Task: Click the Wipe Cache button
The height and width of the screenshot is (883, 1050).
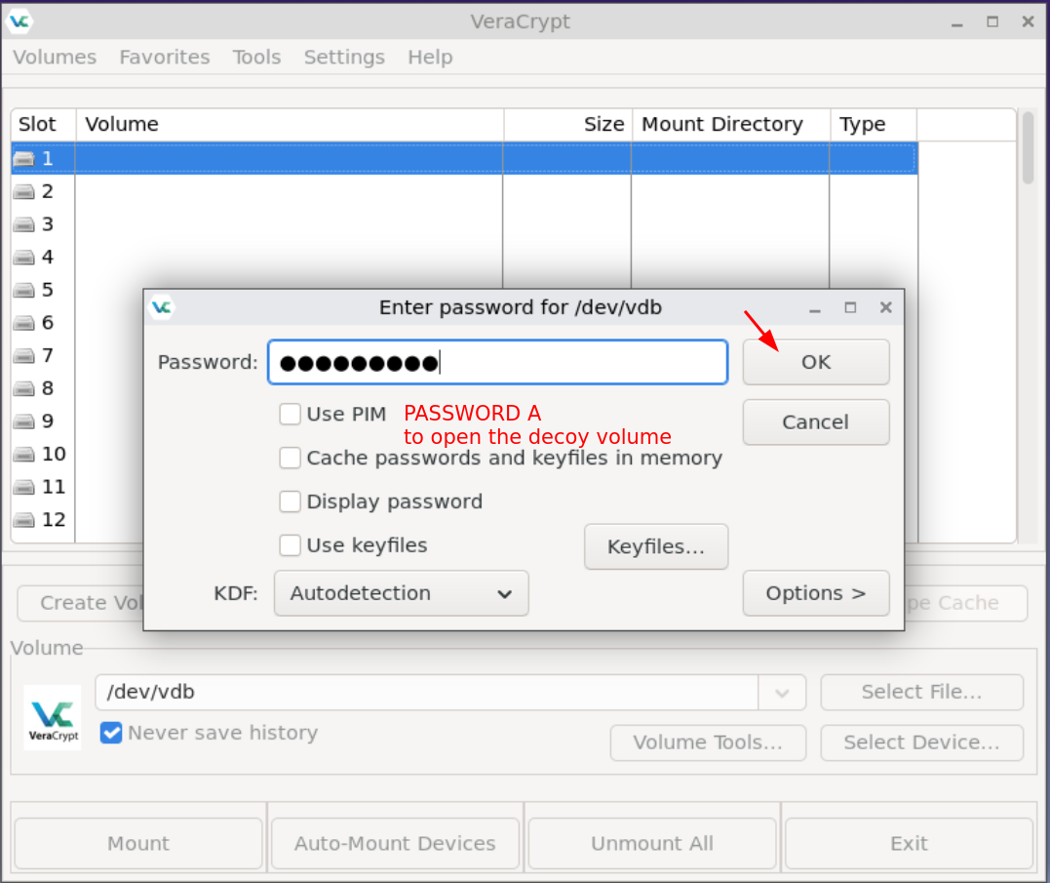Action: 965,603
